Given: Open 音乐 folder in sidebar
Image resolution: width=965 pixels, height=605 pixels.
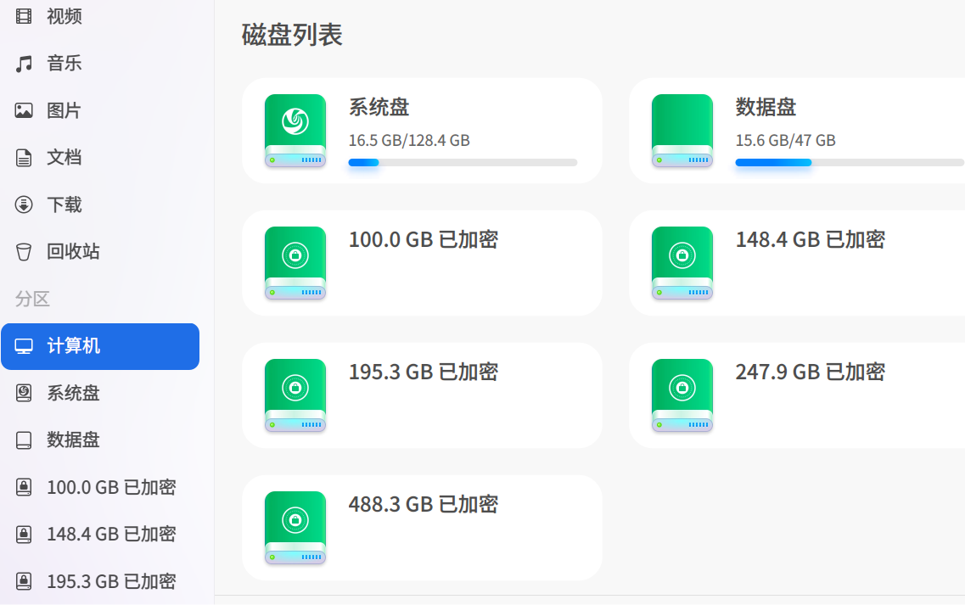Looking at the screenshot, I should pyautogui.click(x=99, y=64).
